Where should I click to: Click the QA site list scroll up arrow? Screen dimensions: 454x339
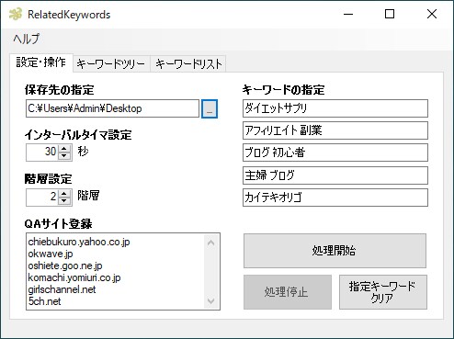tap(210, 243)
